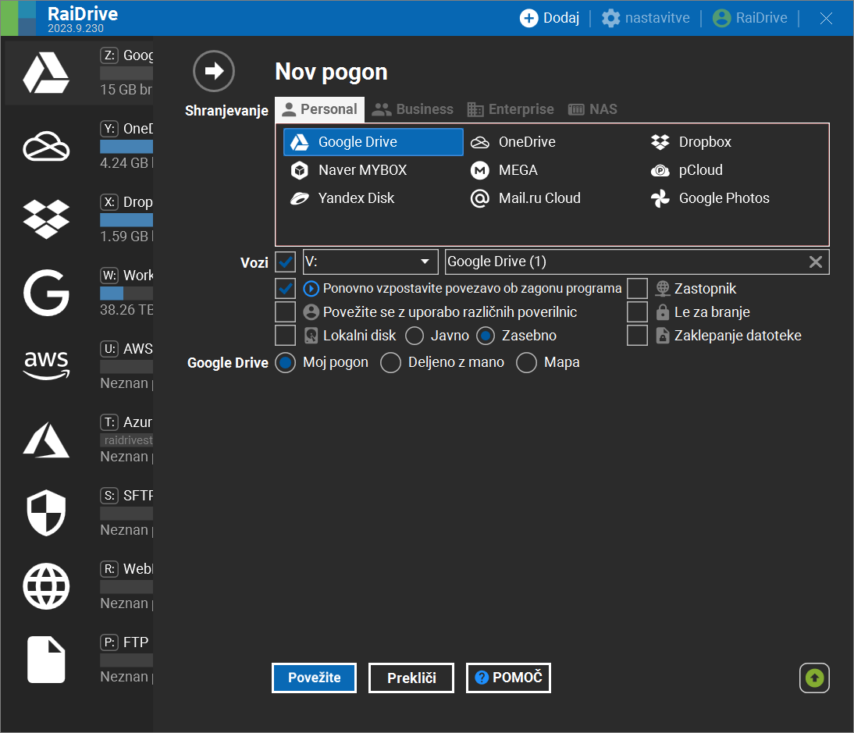This screenshot has width=854, height=733.
Task: Click the X: Dropbox usage bar
Action: 126,220
